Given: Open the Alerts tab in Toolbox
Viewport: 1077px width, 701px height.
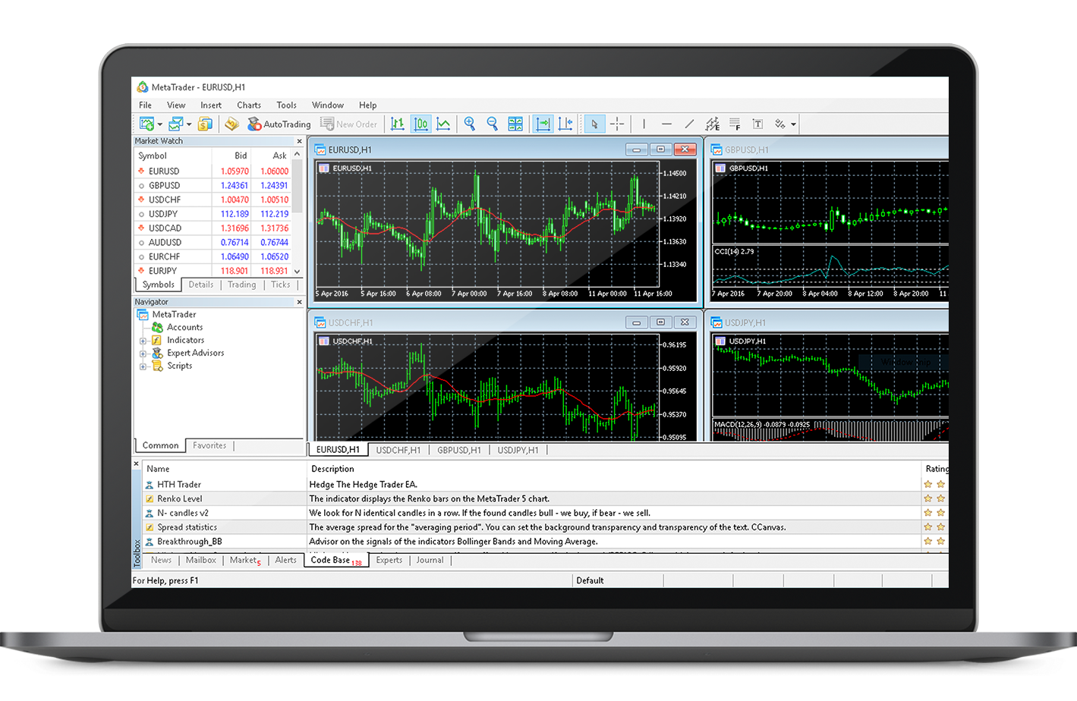Looking at the screenshot, I should [286, 560].
